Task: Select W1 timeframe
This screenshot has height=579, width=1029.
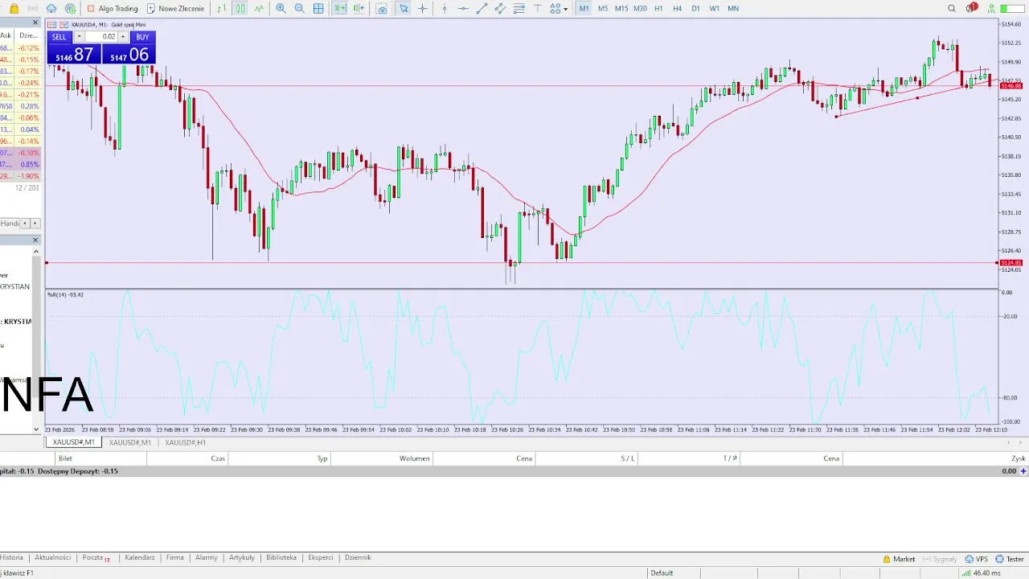Action: pos(714,8)
